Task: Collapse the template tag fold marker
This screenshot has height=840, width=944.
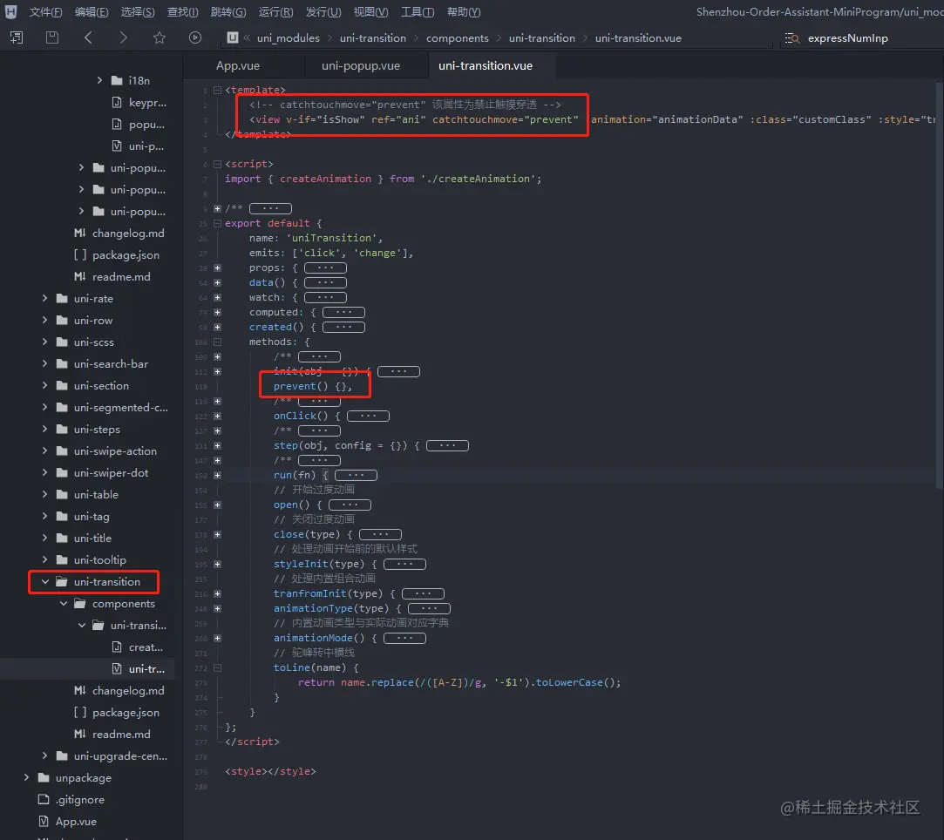Action: [217, 90]
